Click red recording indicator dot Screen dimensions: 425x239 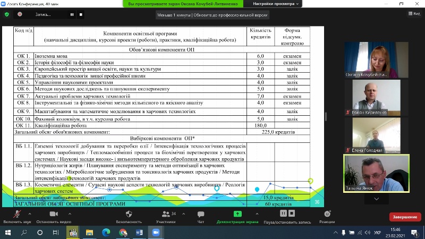pos(20,14)
